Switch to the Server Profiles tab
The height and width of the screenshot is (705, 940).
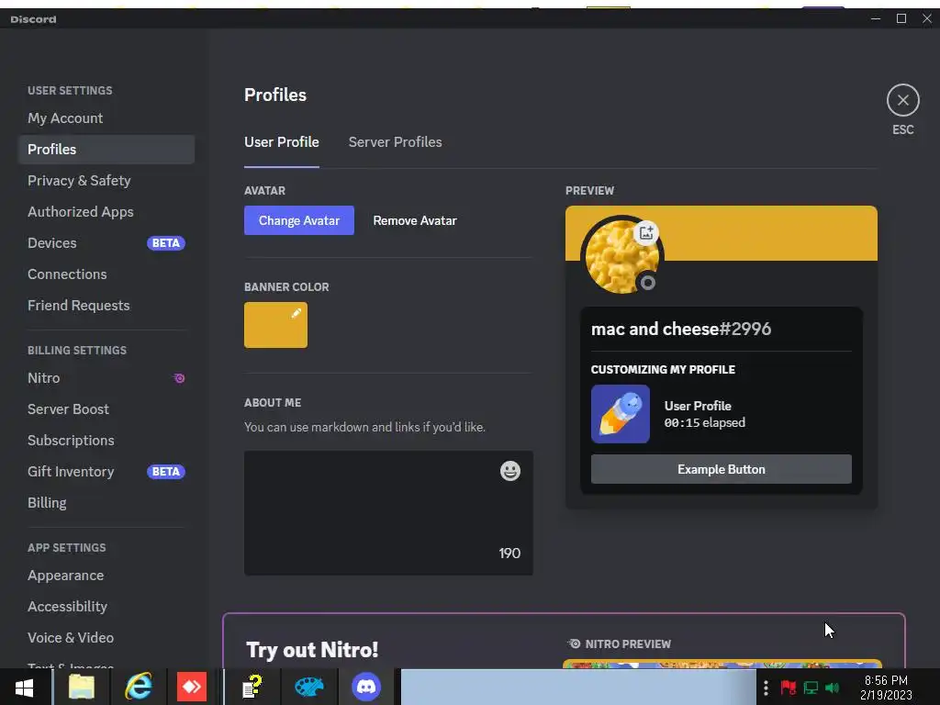395,142
